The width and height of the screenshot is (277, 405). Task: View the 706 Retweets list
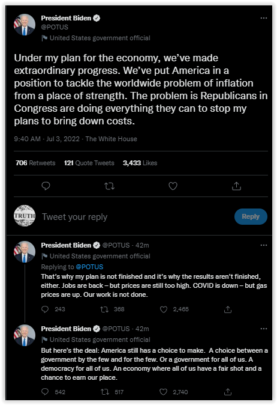35,163
